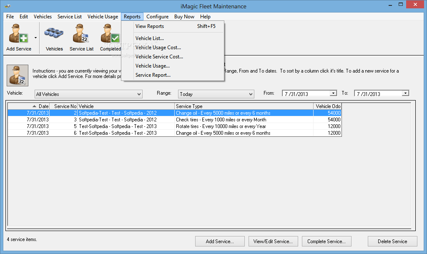Open the From date picker arrow
427x254 pixels.
click(x=333, y=93)
